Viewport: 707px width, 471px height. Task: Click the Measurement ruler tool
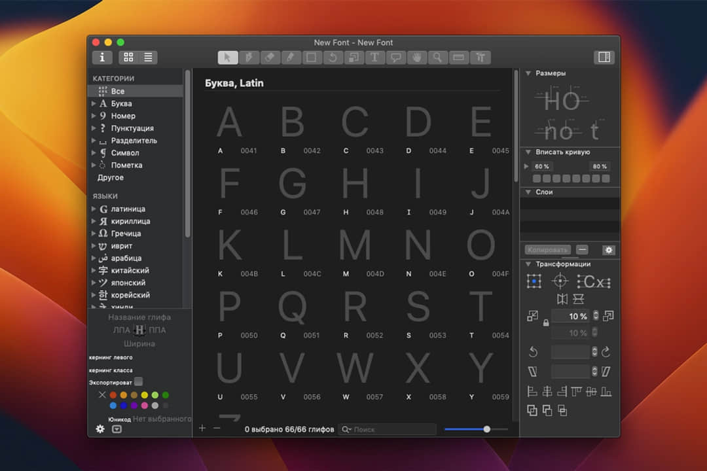click(x=458, y=58)
